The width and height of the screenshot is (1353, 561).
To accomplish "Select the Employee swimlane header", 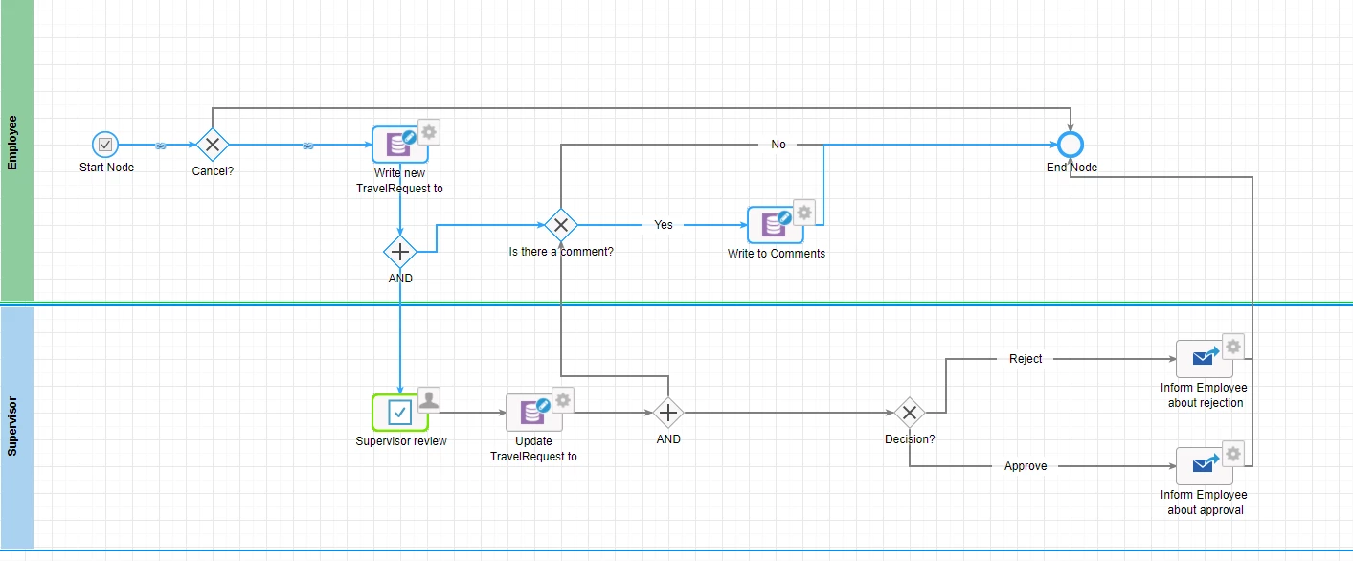I will point(16,150).
